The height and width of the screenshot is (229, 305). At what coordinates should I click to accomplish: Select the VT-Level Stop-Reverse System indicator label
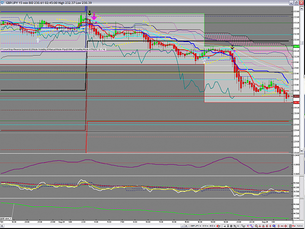(53, 50)
